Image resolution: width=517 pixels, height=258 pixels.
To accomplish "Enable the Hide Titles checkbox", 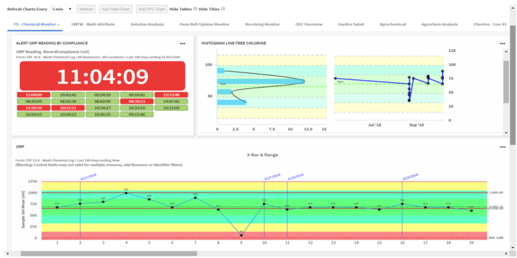I will (223, 9).
